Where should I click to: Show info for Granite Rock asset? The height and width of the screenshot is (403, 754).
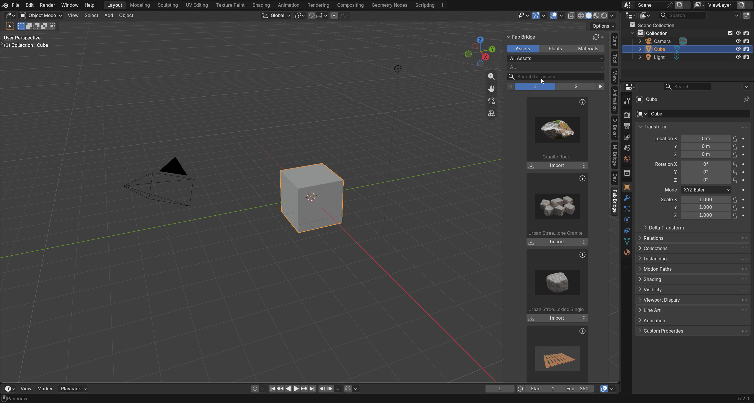(x=582, y=102)
